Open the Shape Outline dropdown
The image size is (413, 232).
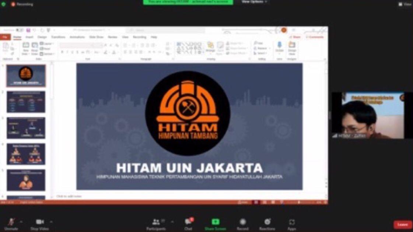pos(237,49)
